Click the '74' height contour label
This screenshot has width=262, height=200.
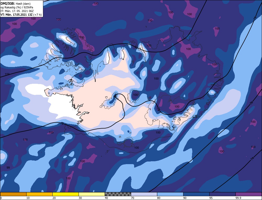(x=252, y=159)
